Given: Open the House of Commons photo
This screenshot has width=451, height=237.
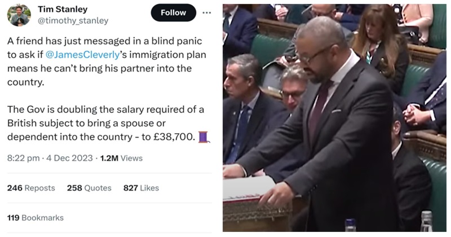Looking at the screenshot, I should [334, 118].
